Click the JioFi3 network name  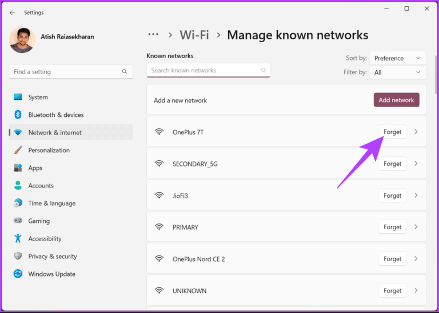pyautogui.click(x=180, y=196)
